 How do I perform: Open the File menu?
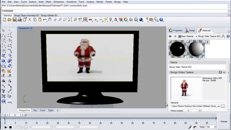4,2
